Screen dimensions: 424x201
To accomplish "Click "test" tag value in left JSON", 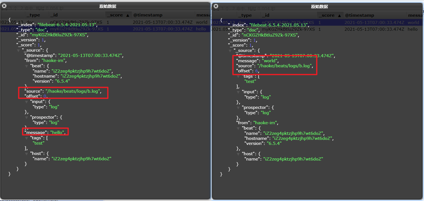I will 39,143.
